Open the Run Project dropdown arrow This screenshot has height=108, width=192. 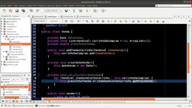90,11
